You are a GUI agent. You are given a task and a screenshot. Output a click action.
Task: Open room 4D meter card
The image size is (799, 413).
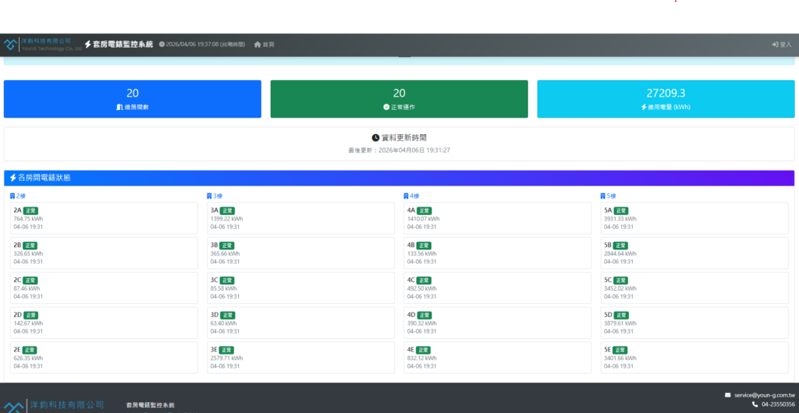click(497, 323)
